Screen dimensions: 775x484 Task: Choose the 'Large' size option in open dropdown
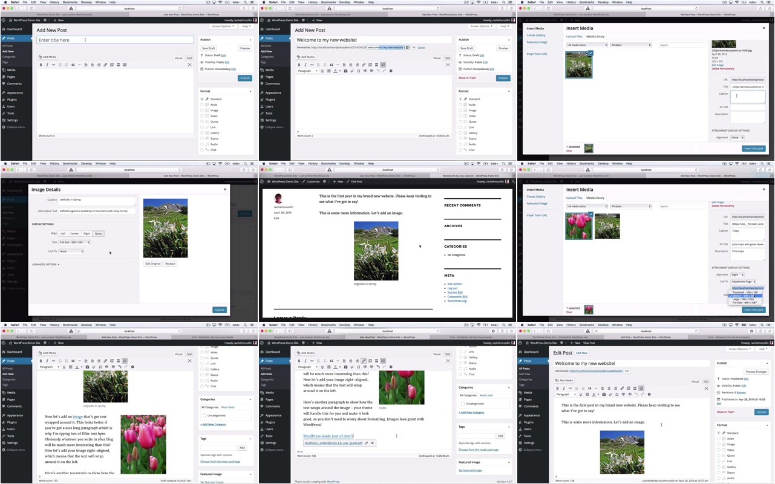[746, 299]
